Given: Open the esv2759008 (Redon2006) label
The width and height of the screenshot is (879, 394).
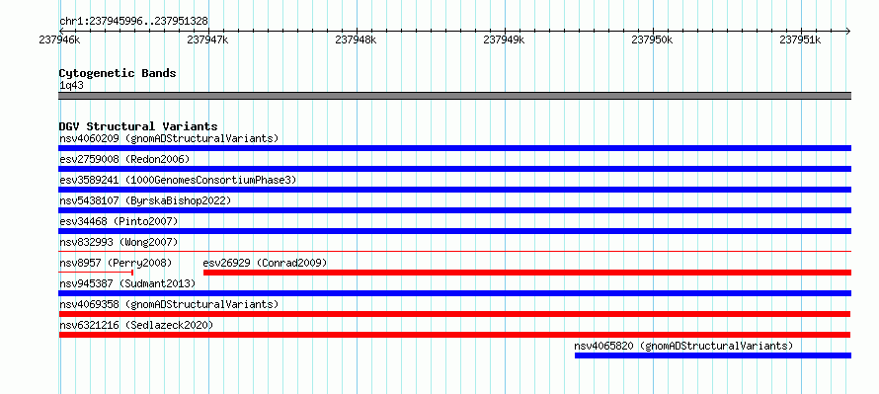Looking at the screenshot, I should (124, 159).
